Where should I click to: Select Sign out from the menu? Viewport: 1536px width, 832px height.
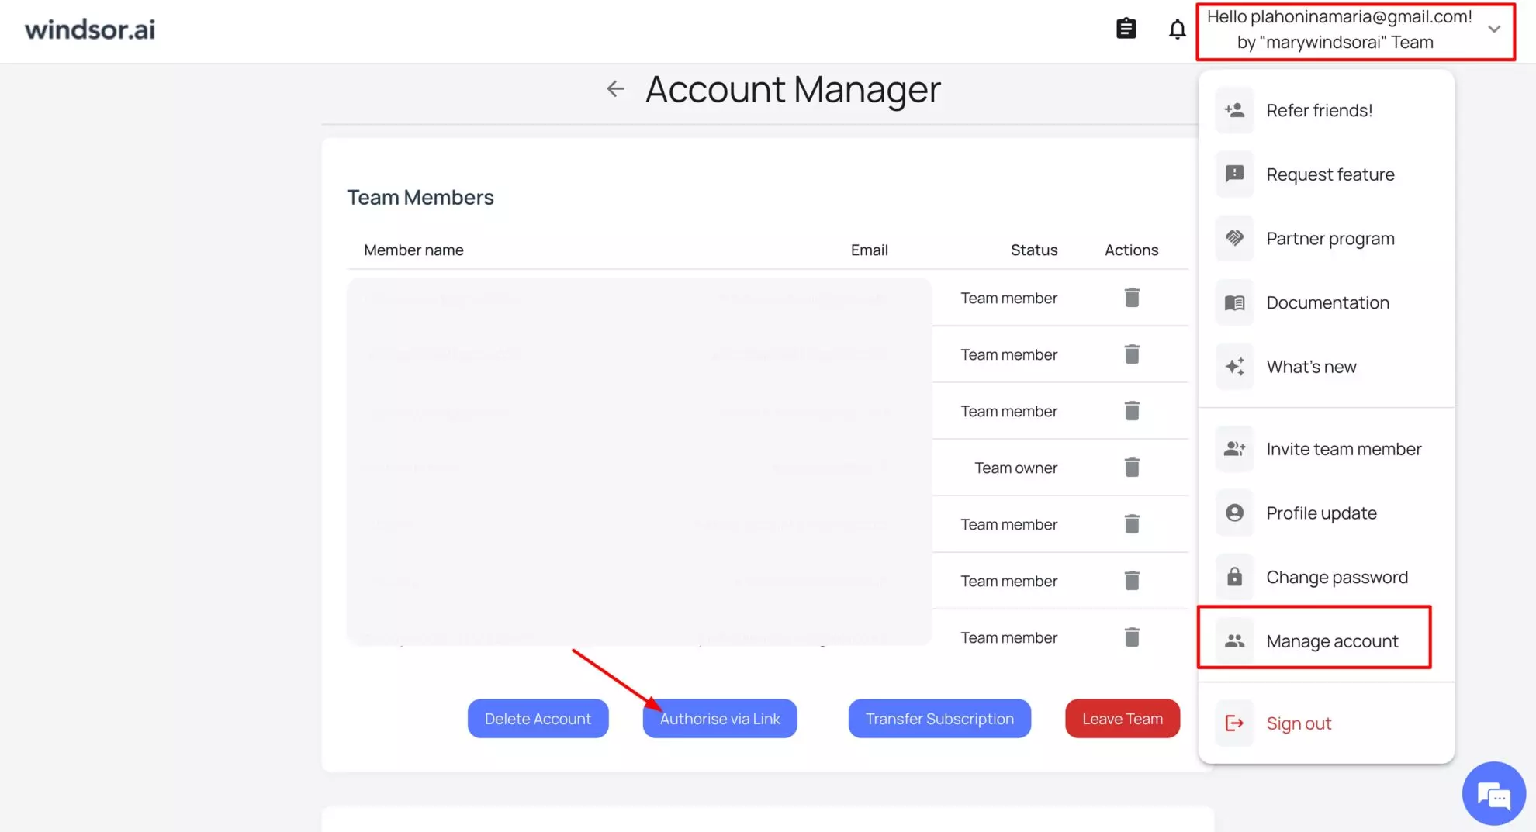(1299, 723)
